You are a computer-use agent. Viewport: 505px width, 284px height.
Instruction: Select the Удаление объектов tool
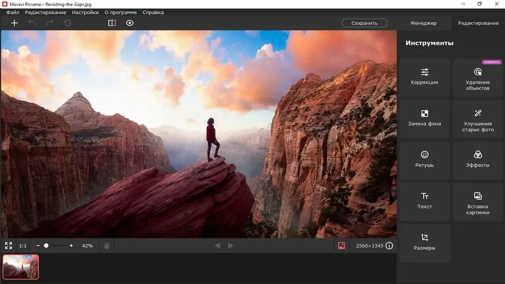[x=478, y=77]
